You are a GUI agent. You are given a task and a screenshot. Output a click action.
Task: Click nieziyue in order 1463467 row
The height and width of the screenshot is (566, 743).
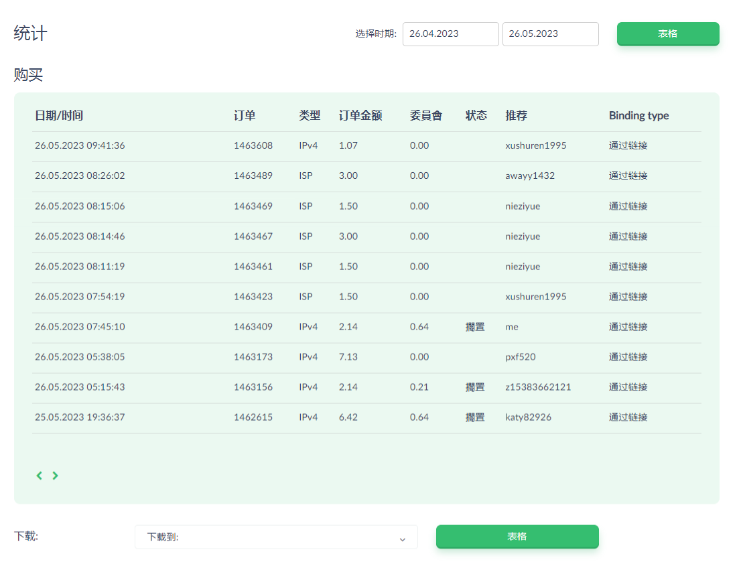pyautogui.click(x=523, y=237)
